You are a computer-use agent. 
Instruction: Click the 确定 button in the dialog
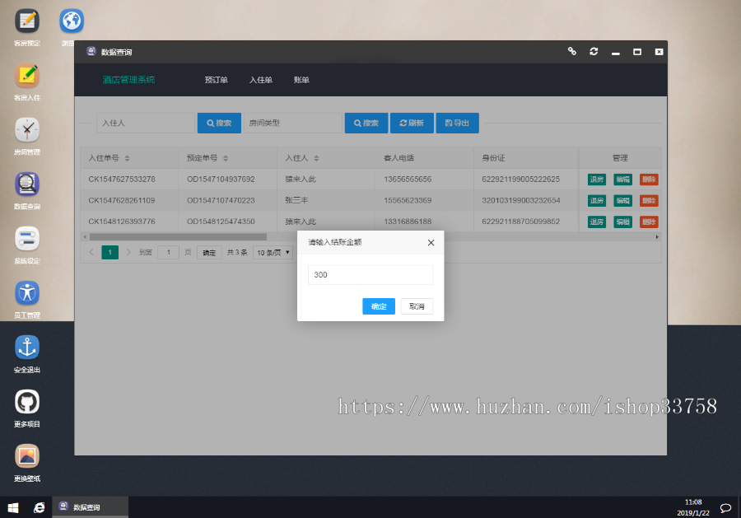pyautogui.click(x=378, y=306)
